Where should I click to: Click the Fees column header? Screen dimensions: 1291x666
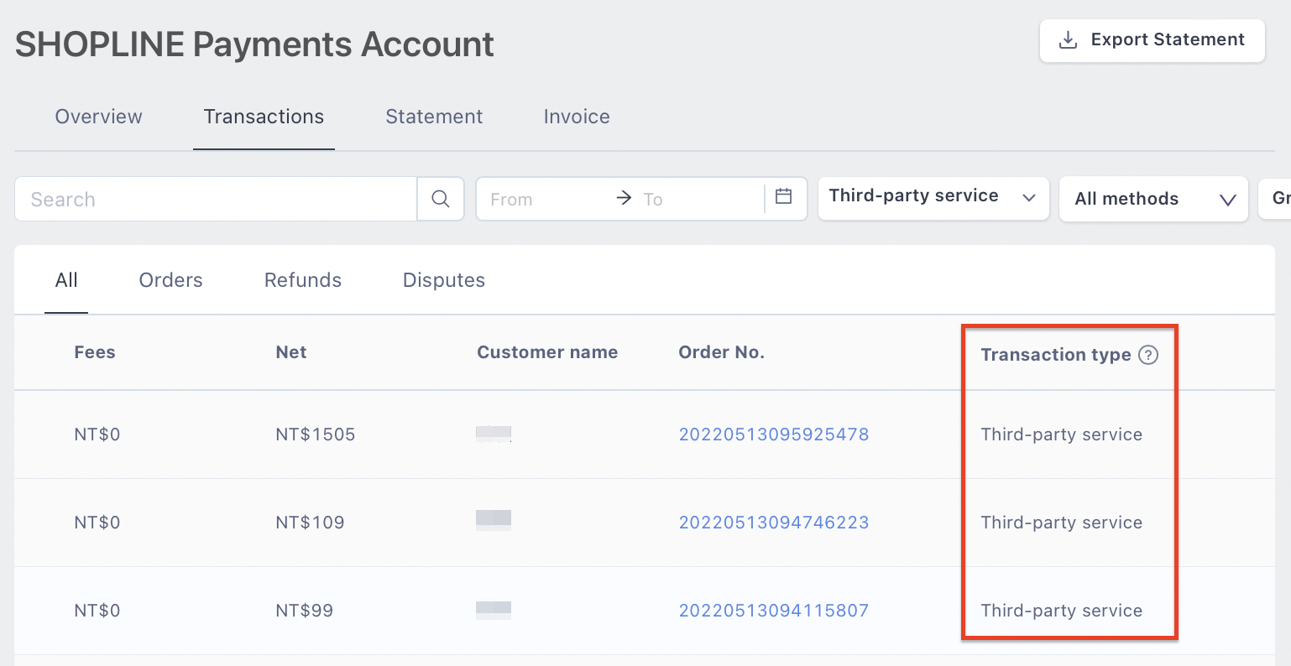pos(95,352)
